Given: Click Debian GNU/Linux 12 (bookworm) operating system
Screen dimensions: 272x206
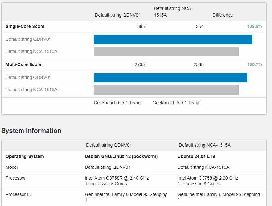Looking at the screenshot, I should click(121, 157).
